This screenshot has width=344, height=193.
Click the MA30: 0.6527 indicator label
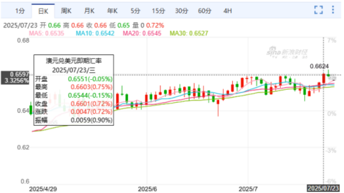(189, 33)
